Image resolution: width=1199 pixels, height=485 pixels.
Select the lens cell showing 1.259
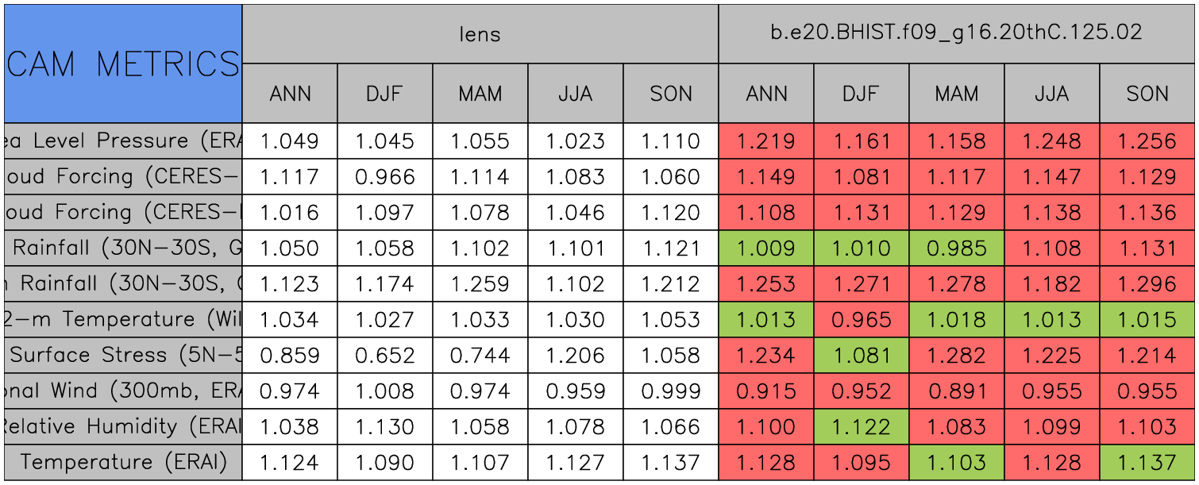click(x=480, y=284)
